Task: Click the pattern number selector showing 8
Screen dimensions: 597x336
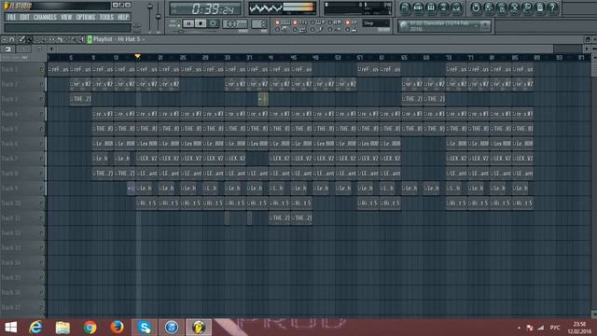Action: [x=259, y=23]
